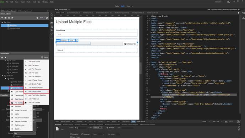Toggle the Required checkbox in Properties
Viewport: 245px width, 138px height.
(x=82, y=134)
